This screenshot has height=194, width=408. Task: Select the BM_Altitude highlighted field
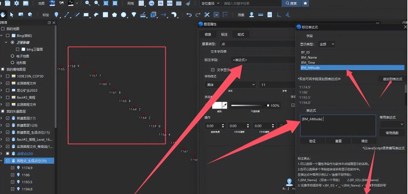pos(352,67)
